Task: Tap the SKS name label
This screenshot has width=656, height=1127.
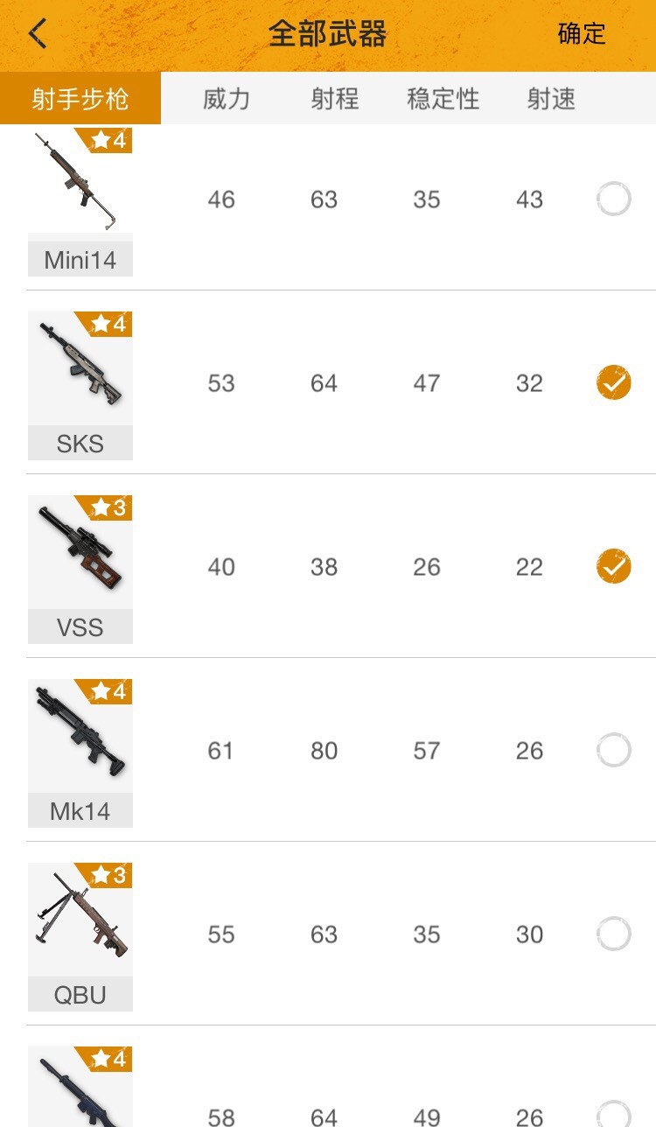Action: coord(80,444)
